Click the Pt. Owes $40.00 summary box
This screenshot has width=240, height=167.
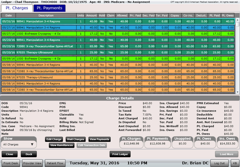(x=205, y=142)
